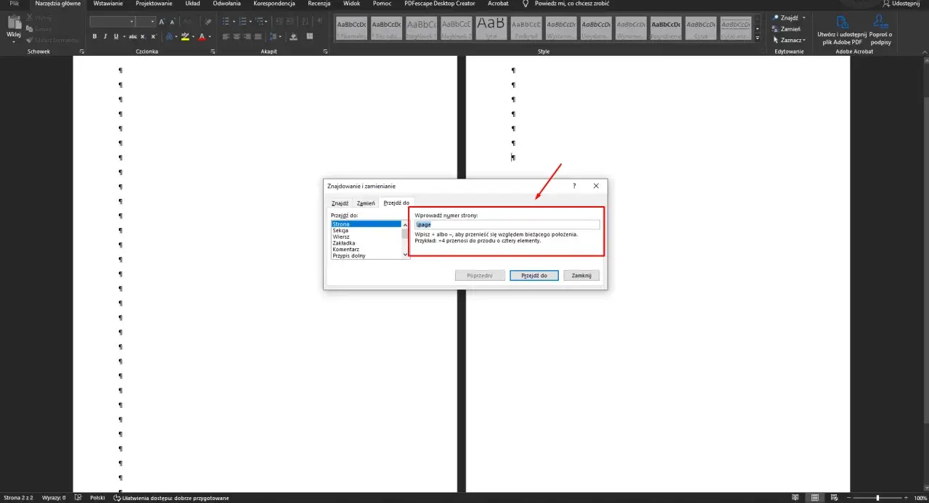Click the Zamknij button in dialog

pos(581,276)
